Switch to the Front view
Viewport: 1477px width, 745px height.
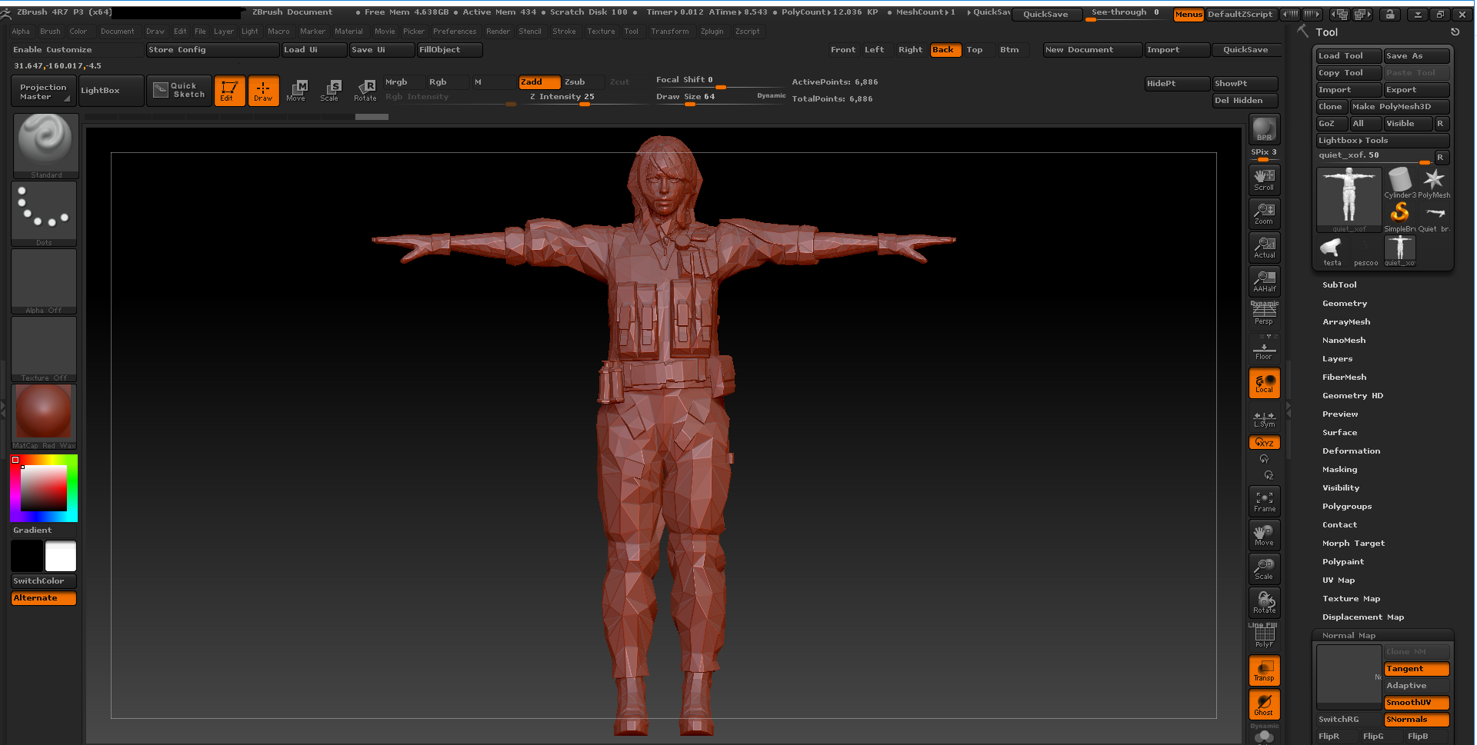[x=842, y=49]
